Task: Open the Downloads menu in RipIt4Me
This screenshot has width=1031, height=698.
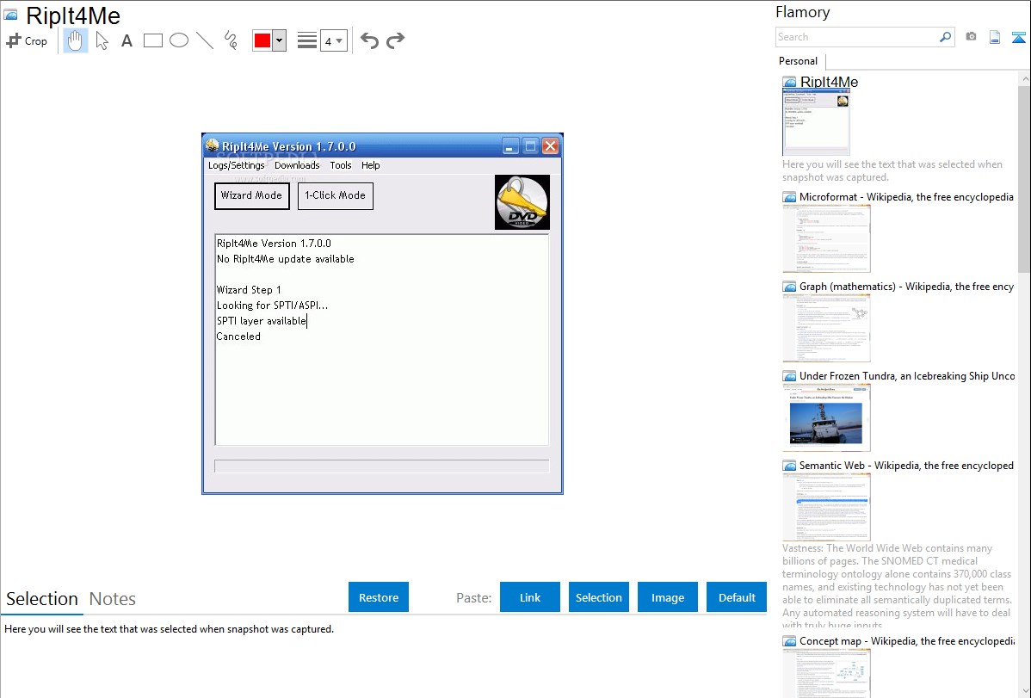Action: pyautogui.click(x=297, y=165)
